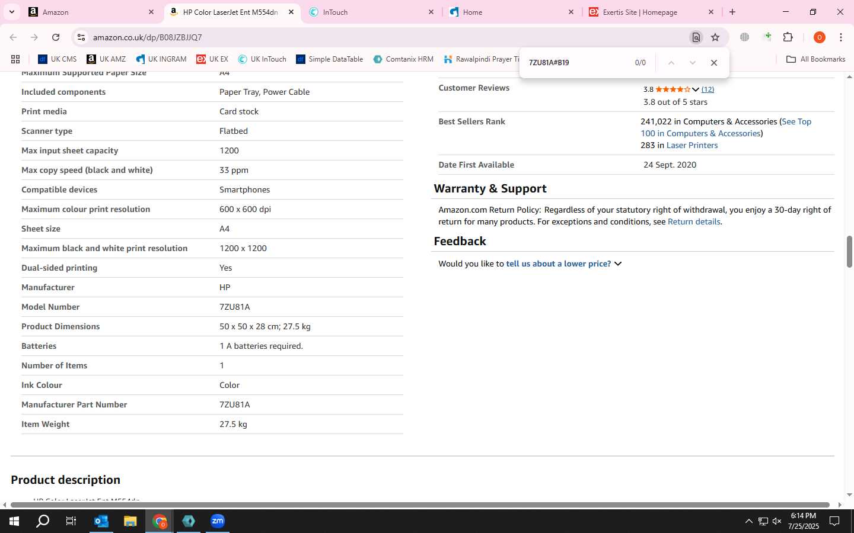The height and width of the screenshot is (533, 854).
Task: Open the tab search dropdown
Action: pyautogui.click(x=11, y=12)
